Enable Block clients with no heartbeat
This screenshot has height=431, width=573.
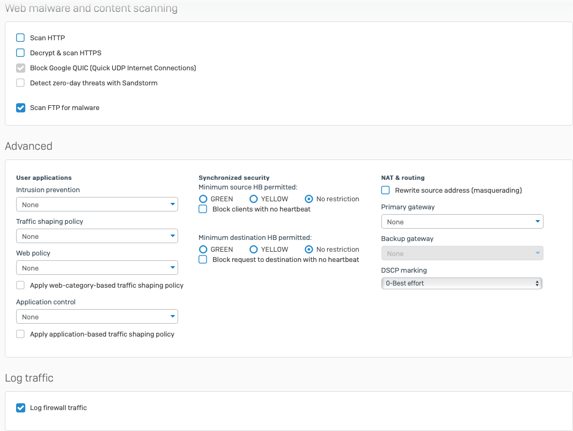(203, 209)
